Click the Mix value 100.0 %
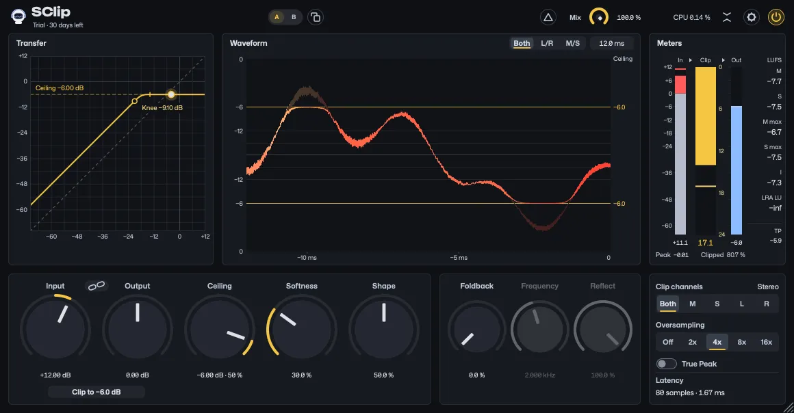The height and width of the screenshot is (413, 794). click(x=629, y=17)
